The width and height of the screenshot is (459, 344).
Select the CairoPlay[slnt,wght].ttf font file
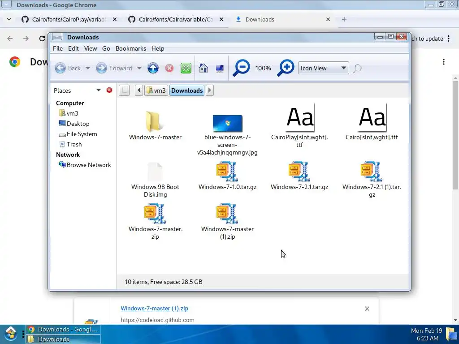click(x=299, y=126)
